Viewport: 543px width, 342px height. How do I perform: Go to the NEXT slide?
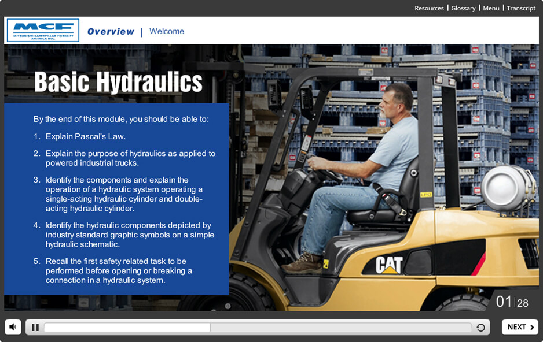pyautogui.click(x=519, y=327)
